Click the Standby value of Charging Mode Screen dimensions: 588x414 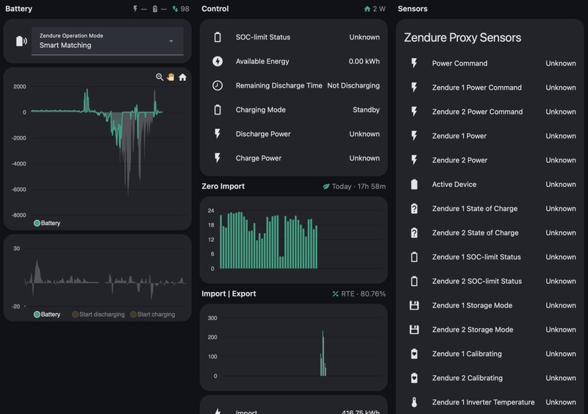pyautogui.click(x=366, y=110)
